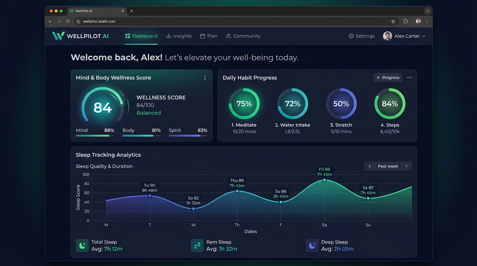Click the Mind 88% progress bar
This screenshot has width=477, height=266.
(x=95, y=136)
